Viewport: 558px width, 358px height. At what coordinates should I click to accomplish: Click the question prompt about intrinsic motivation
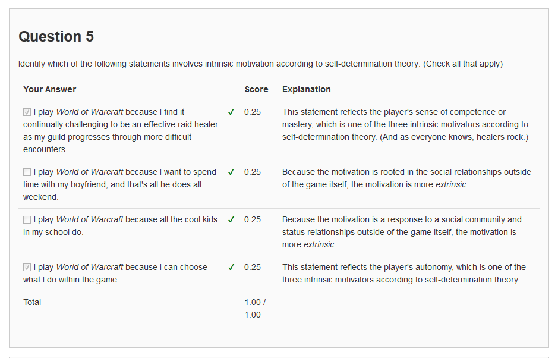coord(260,64)
